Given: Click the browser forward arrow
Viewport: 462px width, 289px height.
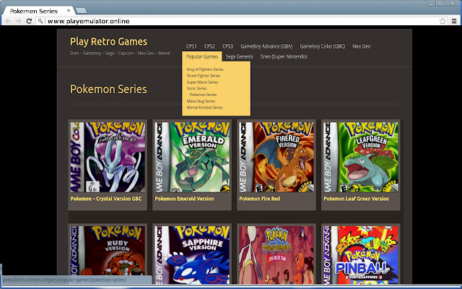Looking at the screenshot, I should click(18, 21).
